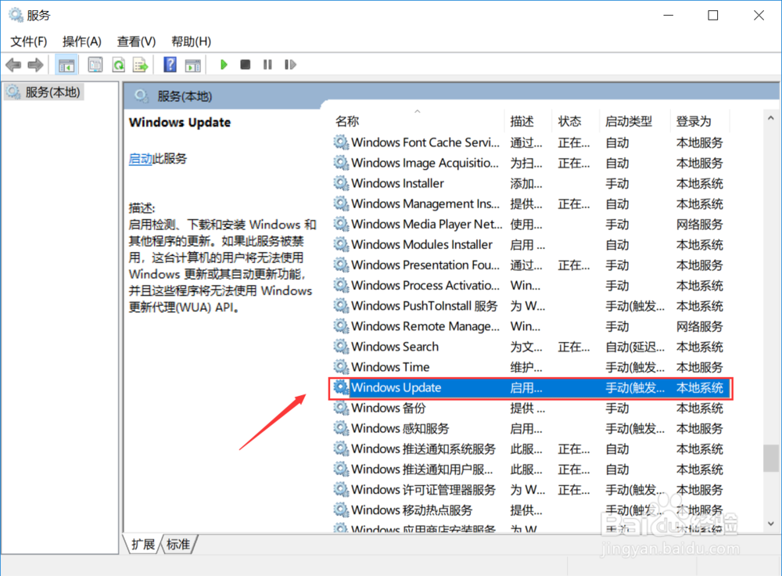Click the Refresh toolbar icon

(119, 65)
